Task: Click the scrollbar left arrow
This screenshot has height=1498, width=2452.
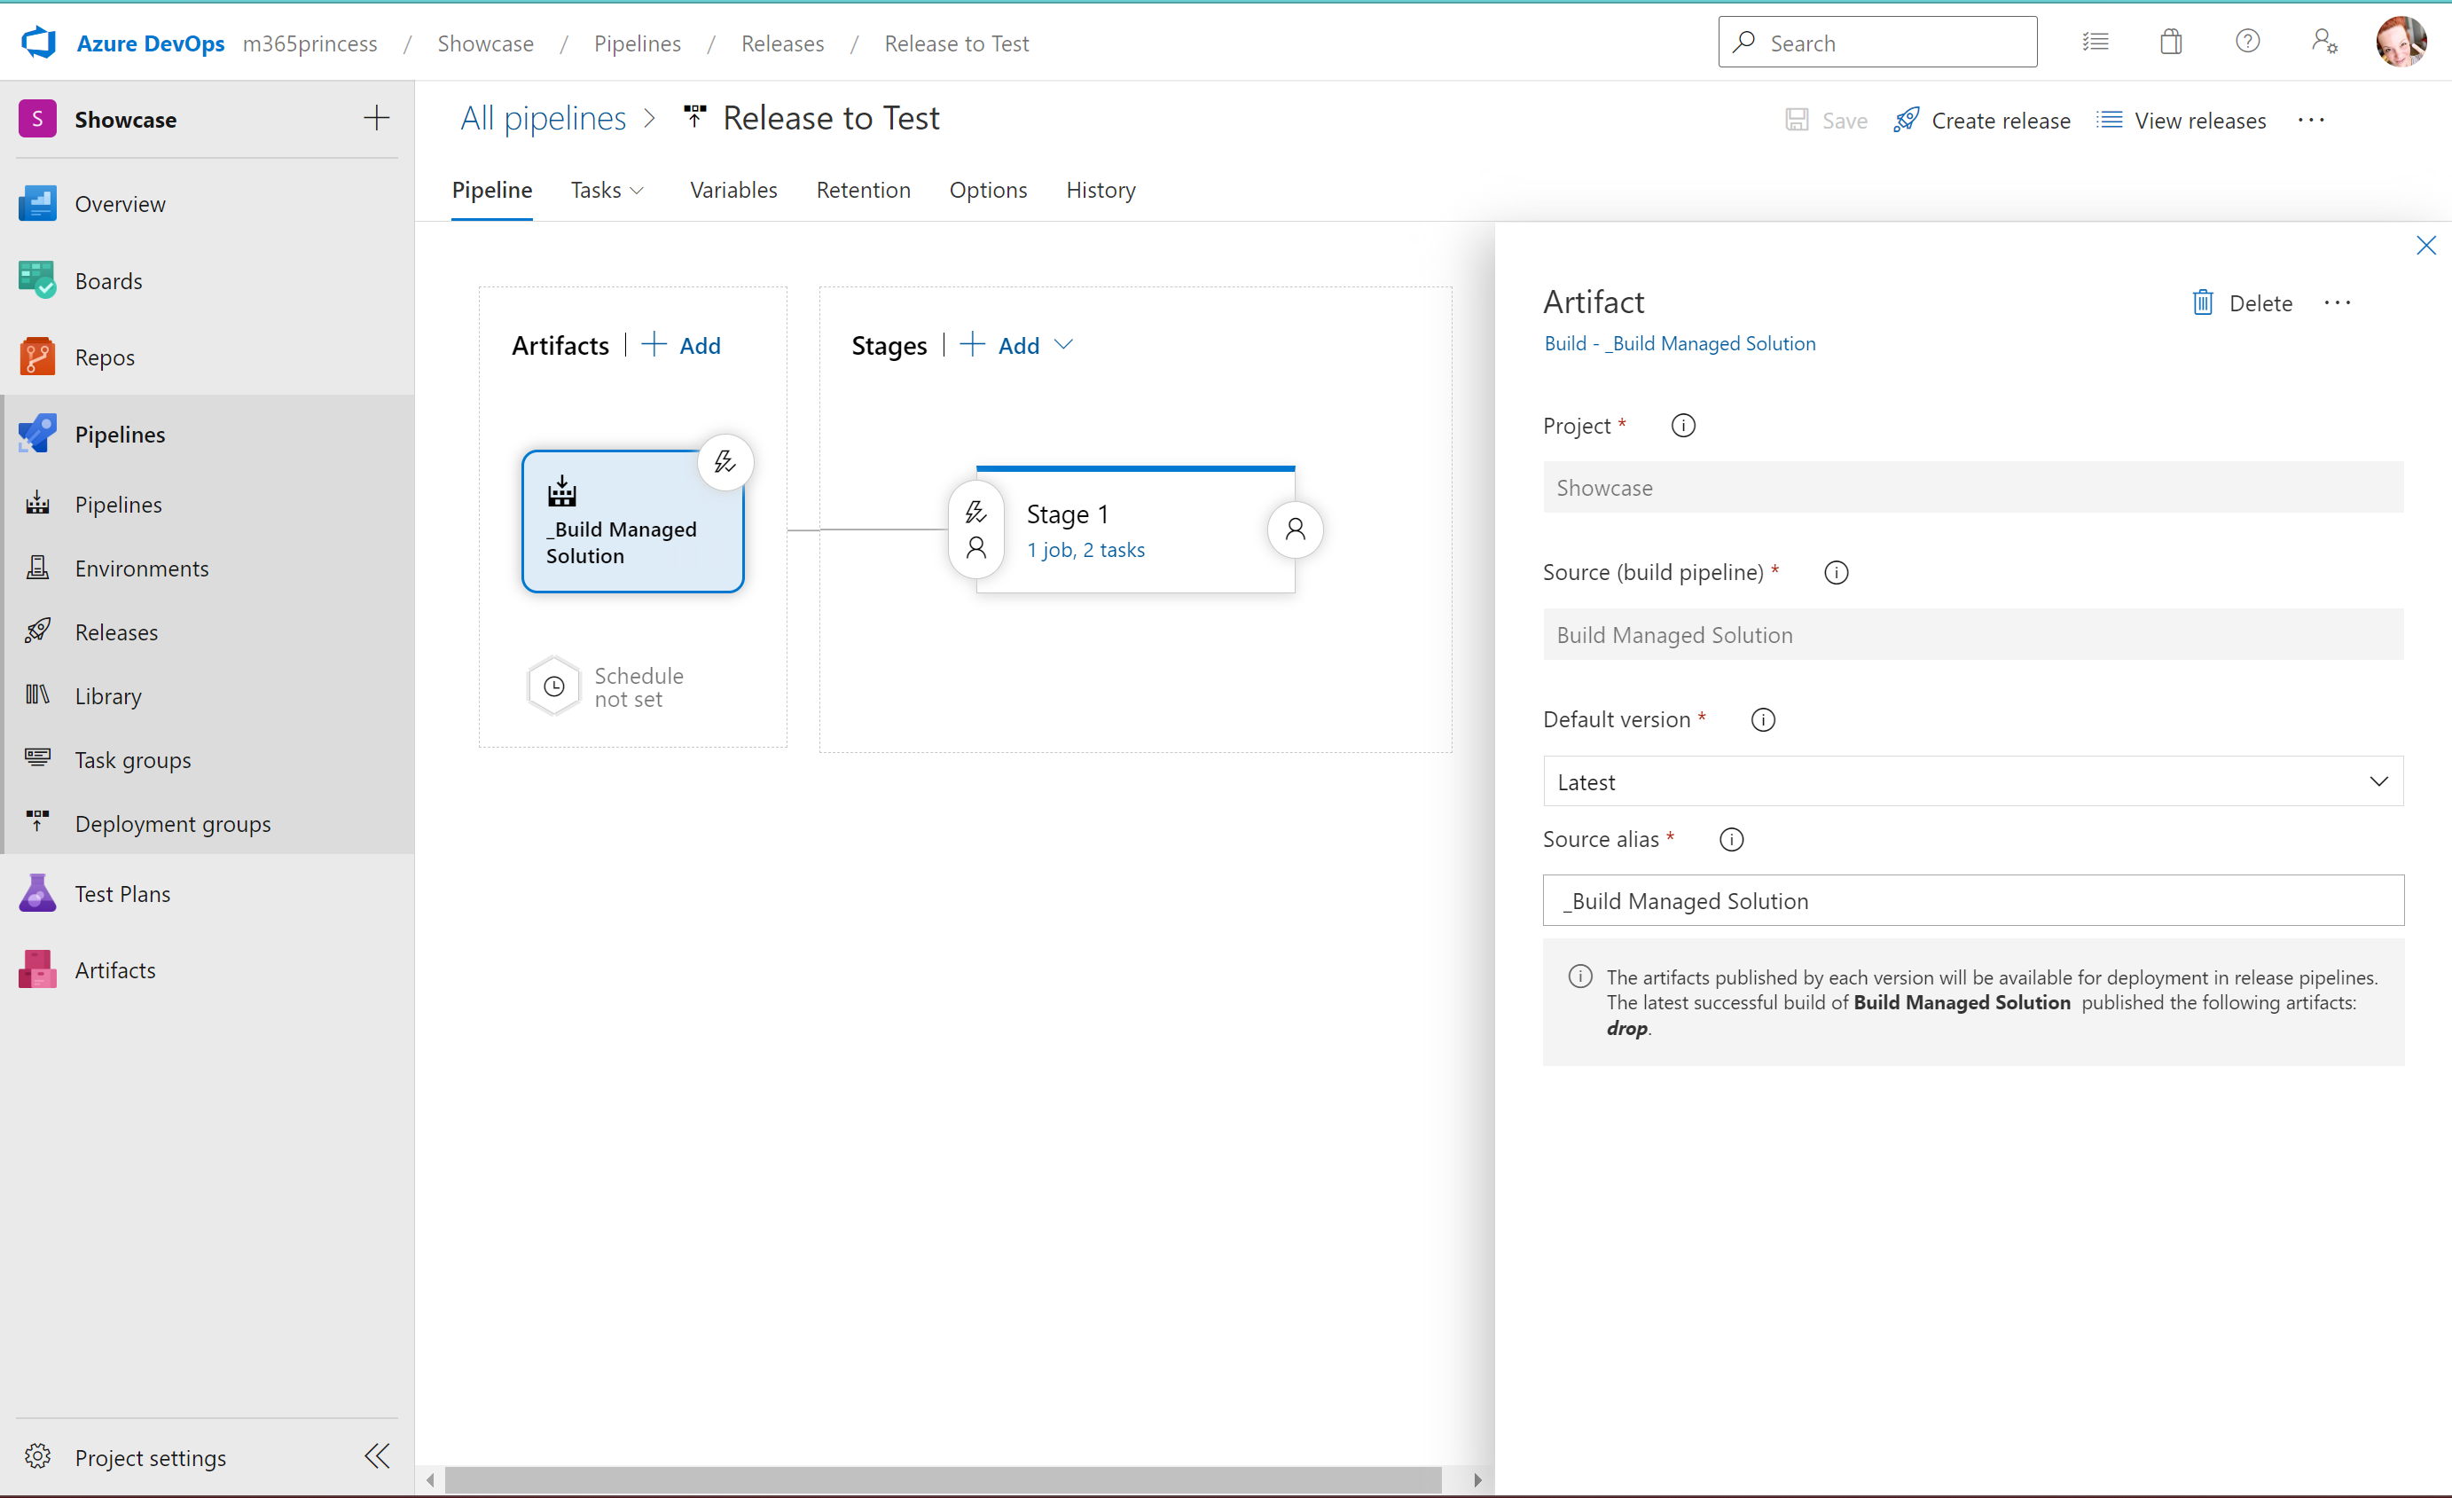Action: [430, 1479]
